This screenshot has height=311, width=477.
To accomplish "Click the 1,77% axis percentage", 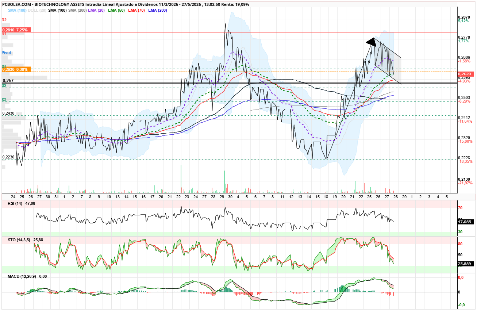I will tap(463, 41).
